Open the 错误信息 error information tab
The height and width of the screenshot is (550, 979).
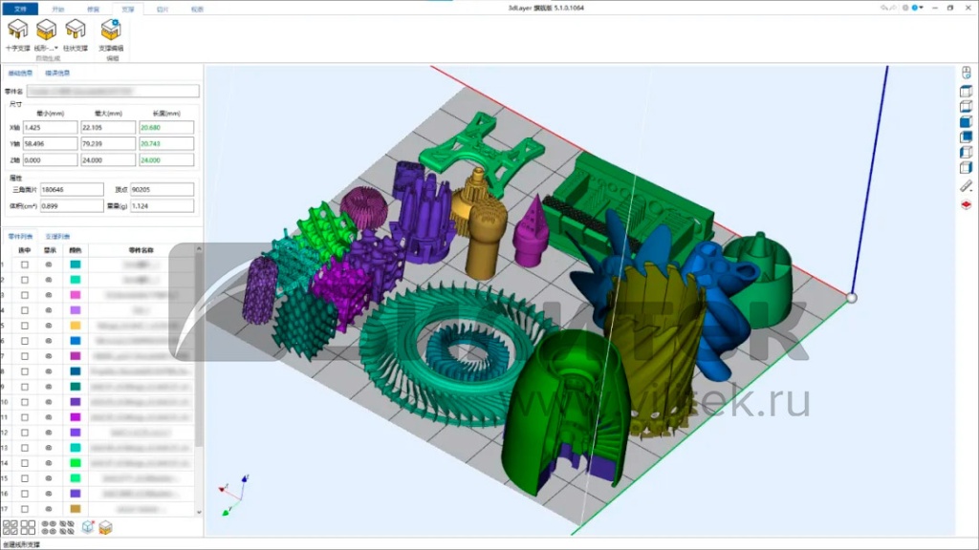[x=57, y=73]
